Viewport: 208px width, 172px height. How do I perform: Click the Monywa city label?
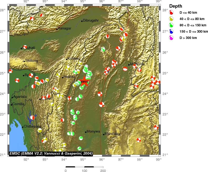click(x=93, y=131)
